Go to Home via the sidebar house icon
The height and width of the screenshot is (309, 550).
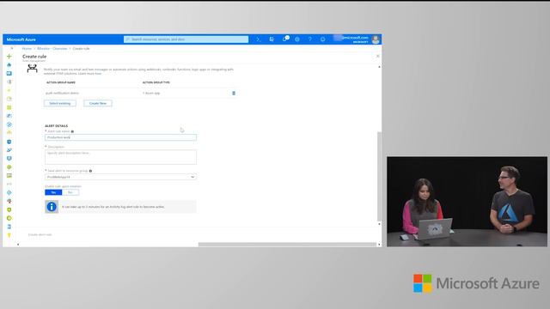pyautogui.click(x=9, y=65)
